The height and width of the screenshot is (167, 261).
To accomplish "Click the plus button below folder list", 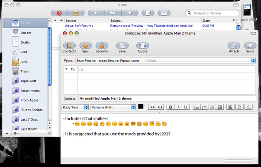I will (x=7, y=133).
